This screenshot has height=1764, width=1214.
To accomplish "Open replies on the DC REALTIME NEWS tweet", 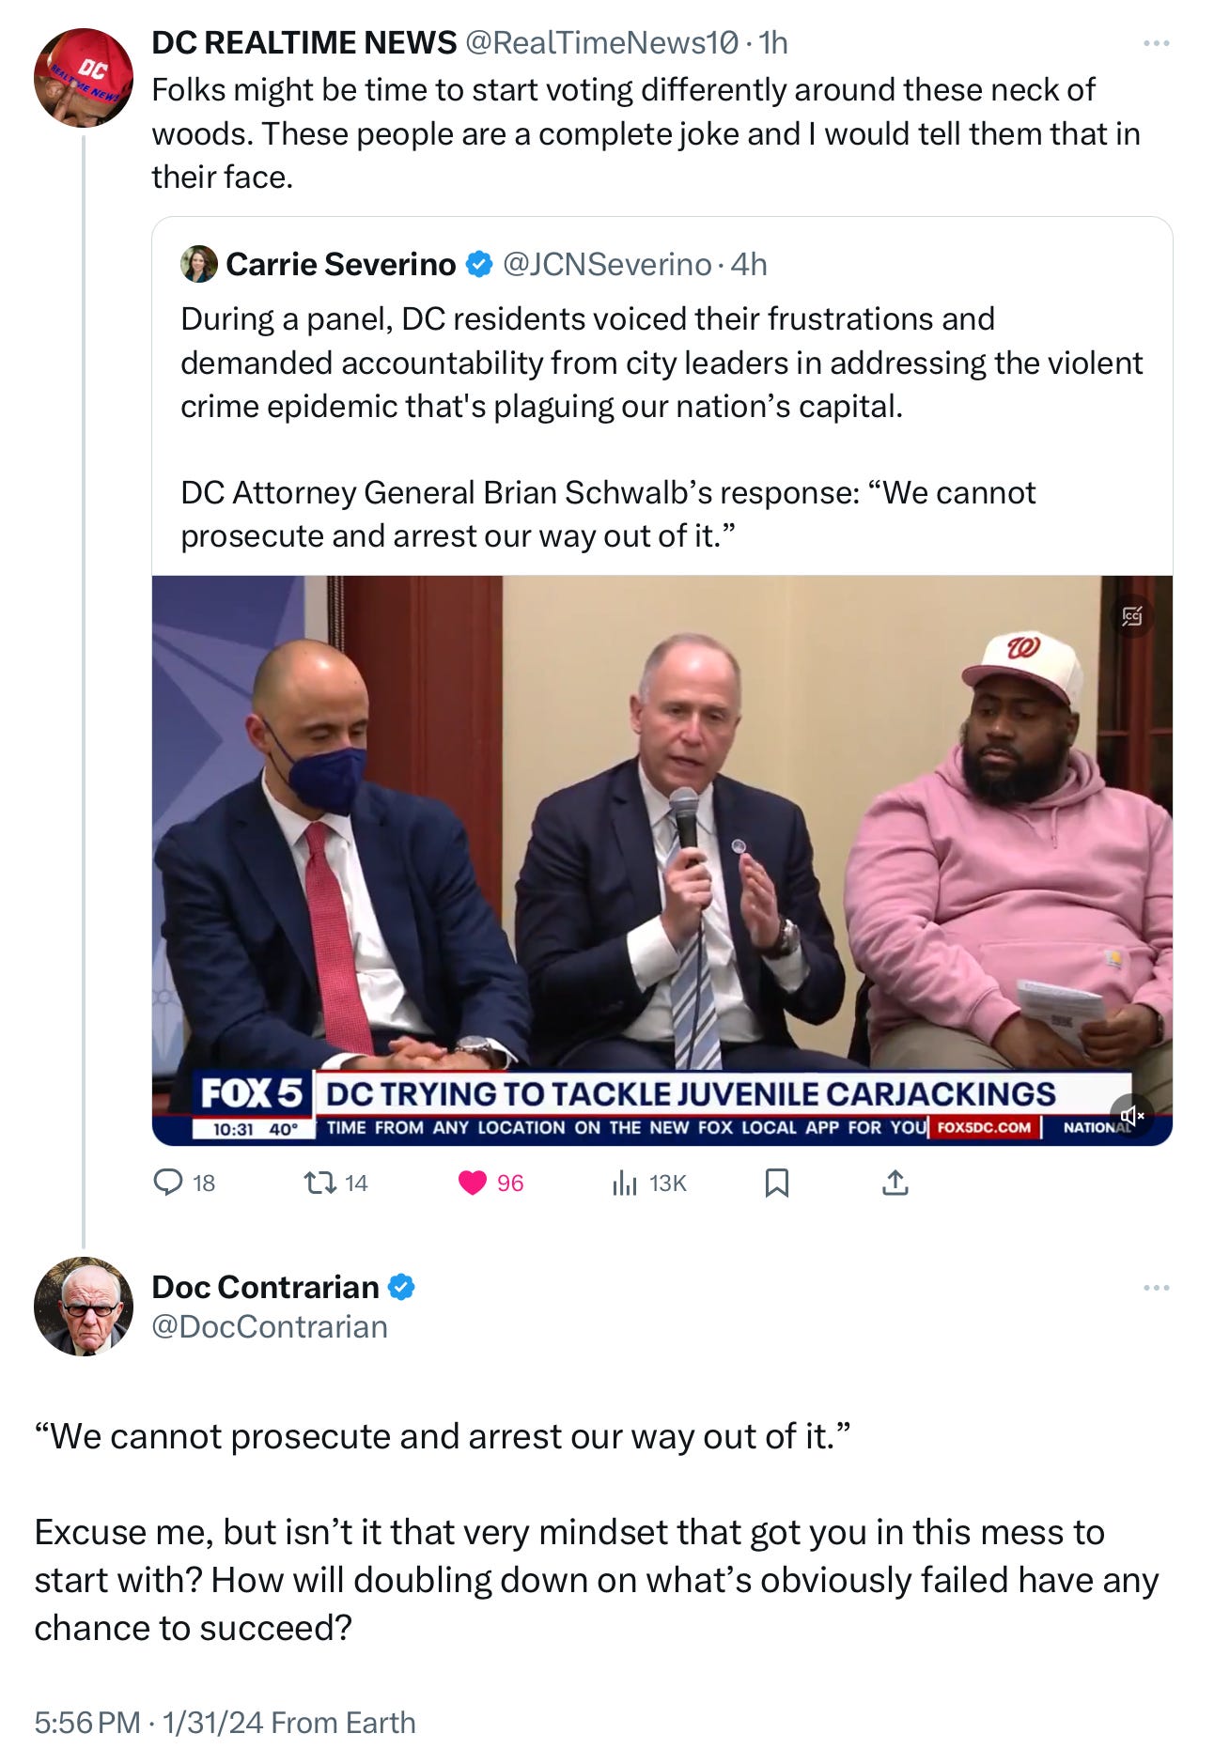I will [x=184, y=1183].
